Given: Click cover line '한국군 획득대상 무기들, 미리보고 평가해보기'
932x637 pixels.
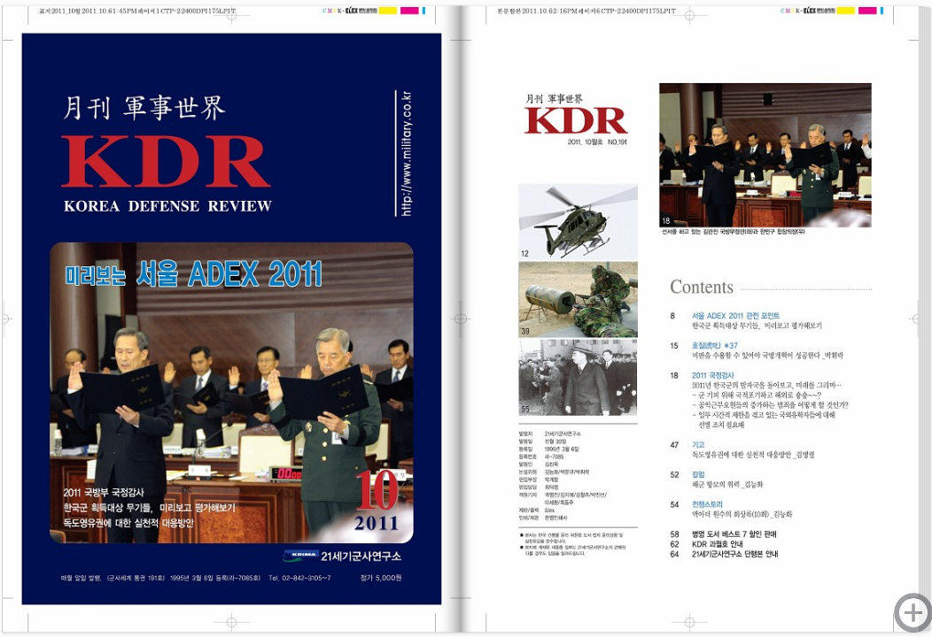Looking at the screenshot, I should coord(149,508).
